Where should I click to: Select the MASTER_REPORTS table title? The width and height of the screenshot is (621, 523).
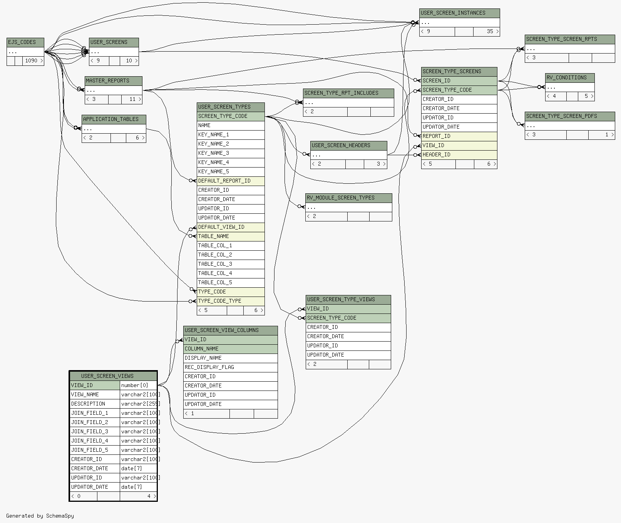(x=114, y=81)
